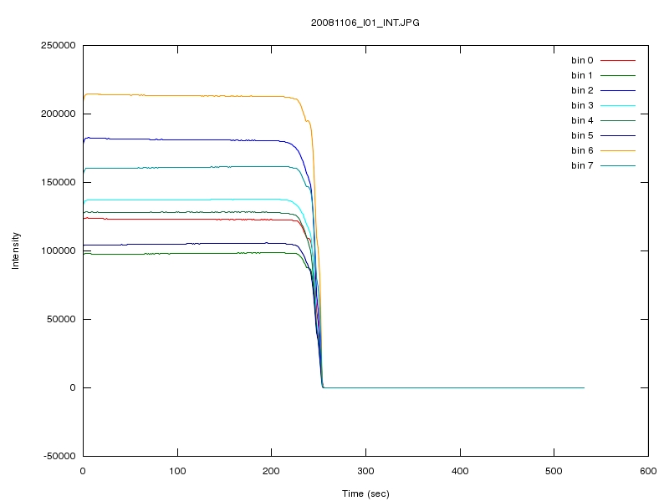Click the -50000 y-axis tick label
Screen dimensions: 669x501
click(x=59, y=456)
